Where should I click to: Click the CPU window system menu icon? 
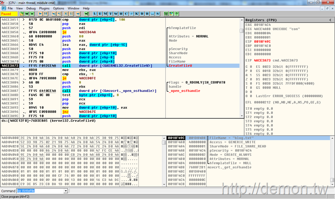click(x=4, y=8)
